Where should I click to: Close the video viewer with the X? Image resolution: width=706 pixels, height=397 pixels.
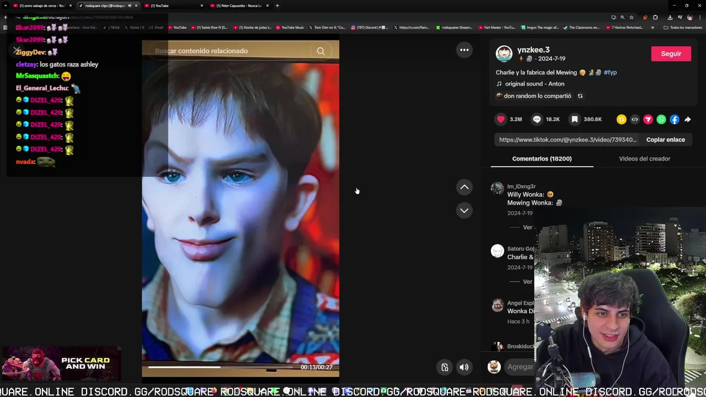click(x=16, y=51)
